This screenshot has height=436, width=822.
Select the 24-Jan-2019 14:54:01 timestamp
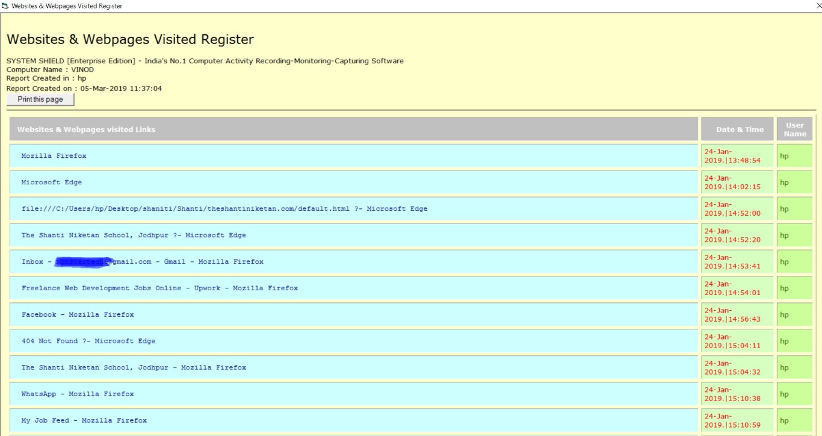click(737, 288)
